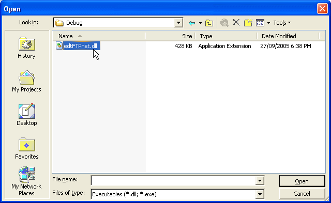Go up one folder level

tap(209, 23)
